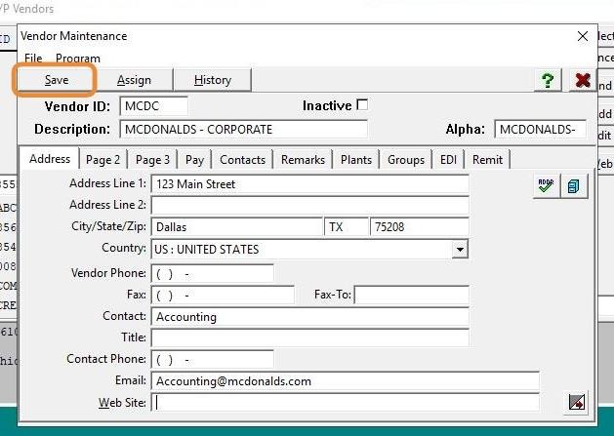Click the Contact Phone field
This screenshot has width=614, height=436.
(212, 359)
